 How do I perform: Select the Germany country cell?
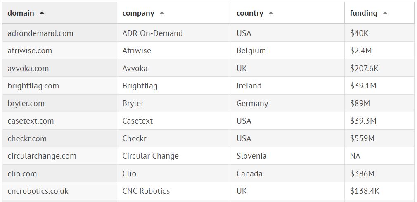coord(252,103)
